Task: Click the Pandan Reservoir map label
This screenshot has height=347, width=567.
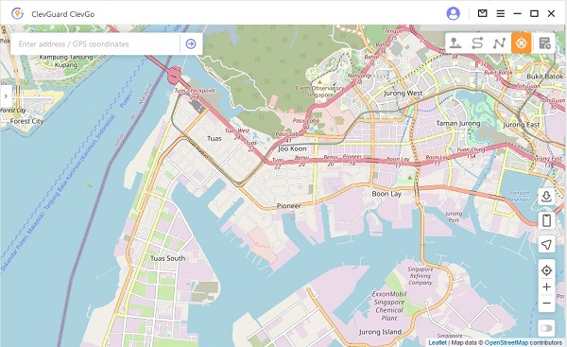Action: tap(519, 196)
